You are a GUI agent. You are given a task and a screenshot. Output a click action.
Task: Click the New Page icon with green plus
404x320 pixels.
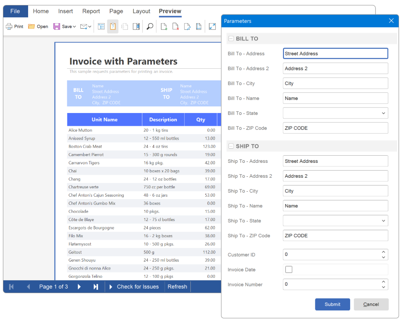coord(164,26)
